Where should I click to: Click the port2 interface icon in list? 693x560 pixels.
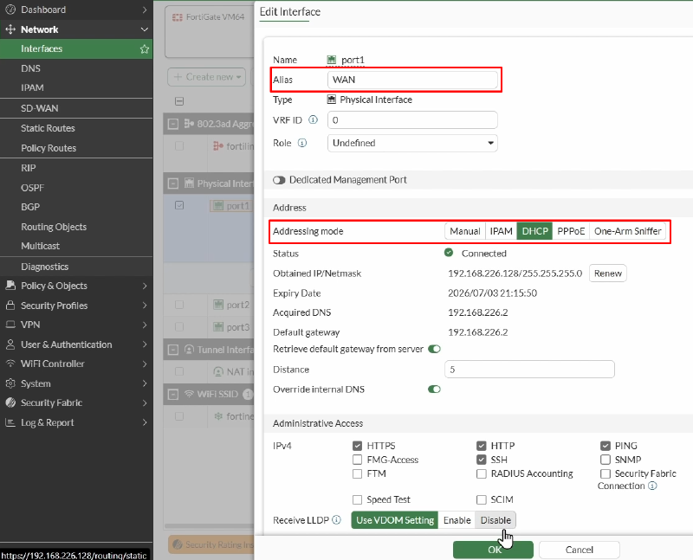click(218, 305)
